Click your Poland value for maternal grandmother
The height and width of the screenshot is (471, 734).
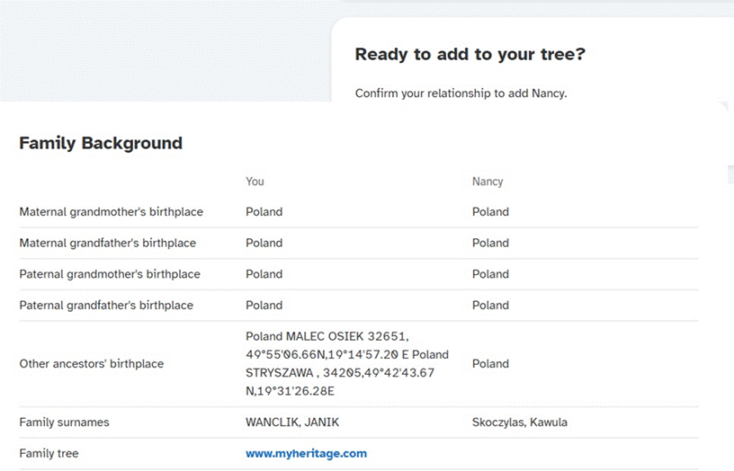click(264, 212)
